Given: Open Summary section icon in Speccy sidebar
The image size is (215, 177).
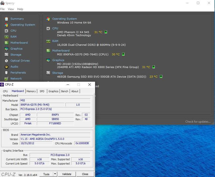Looking at the screenshot, I should point(6,19).
